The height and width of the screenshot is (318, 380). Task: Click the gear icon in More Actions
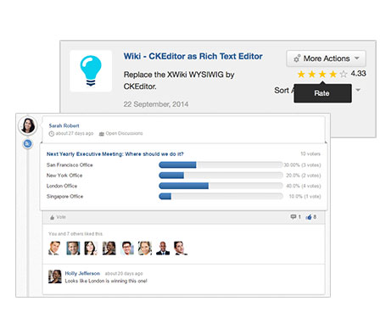(x=297, y=59)
